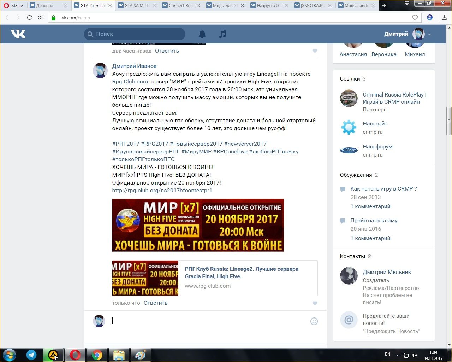
Task: Click the VPN globe icon in address bar
Action: click(430, 17)
